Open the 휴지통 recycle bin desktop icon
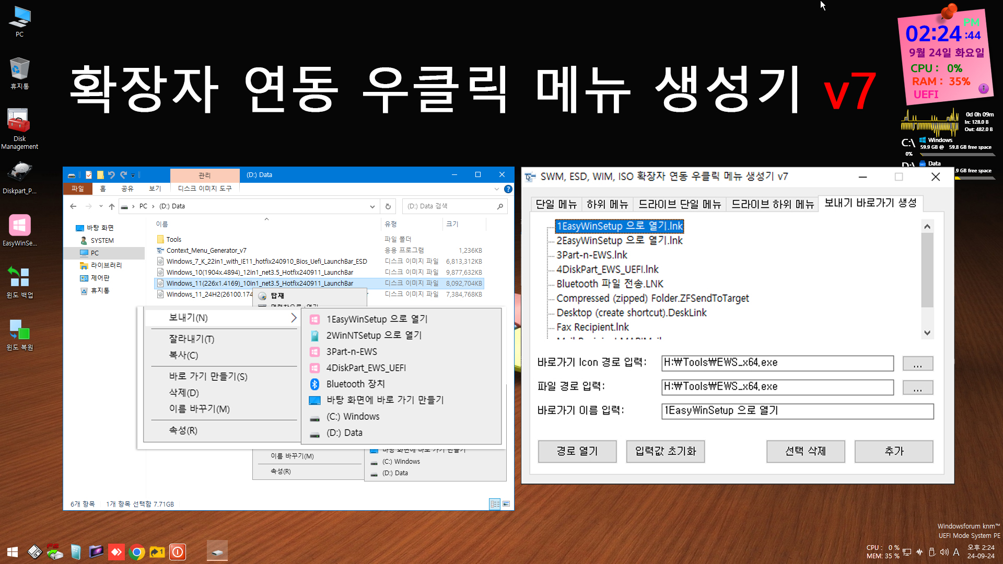This screenshot has width=1003, height=564. click(19, 74)
